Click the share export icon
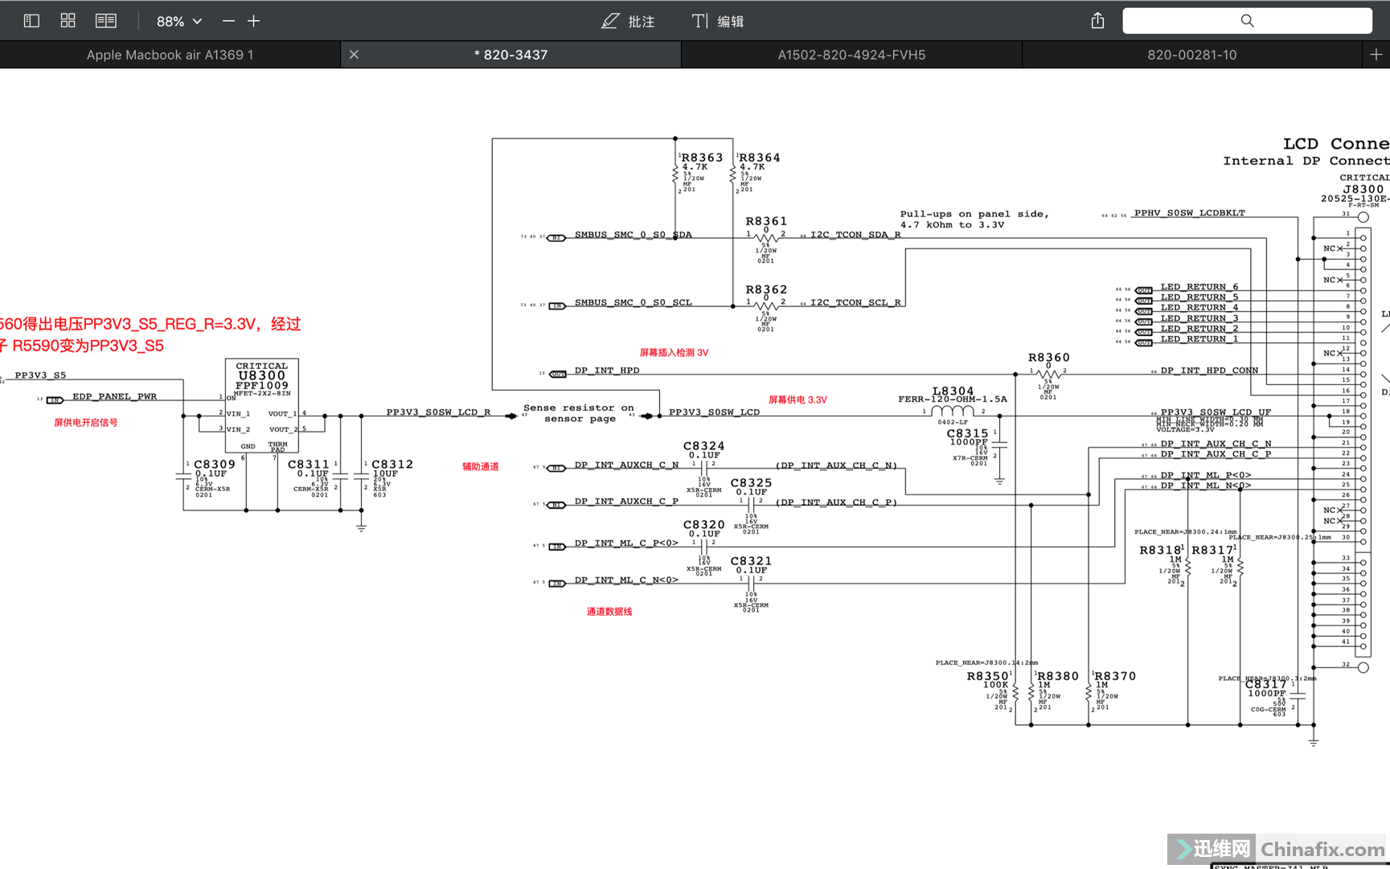1390x869 pixels. click(x=1097, y=21)
